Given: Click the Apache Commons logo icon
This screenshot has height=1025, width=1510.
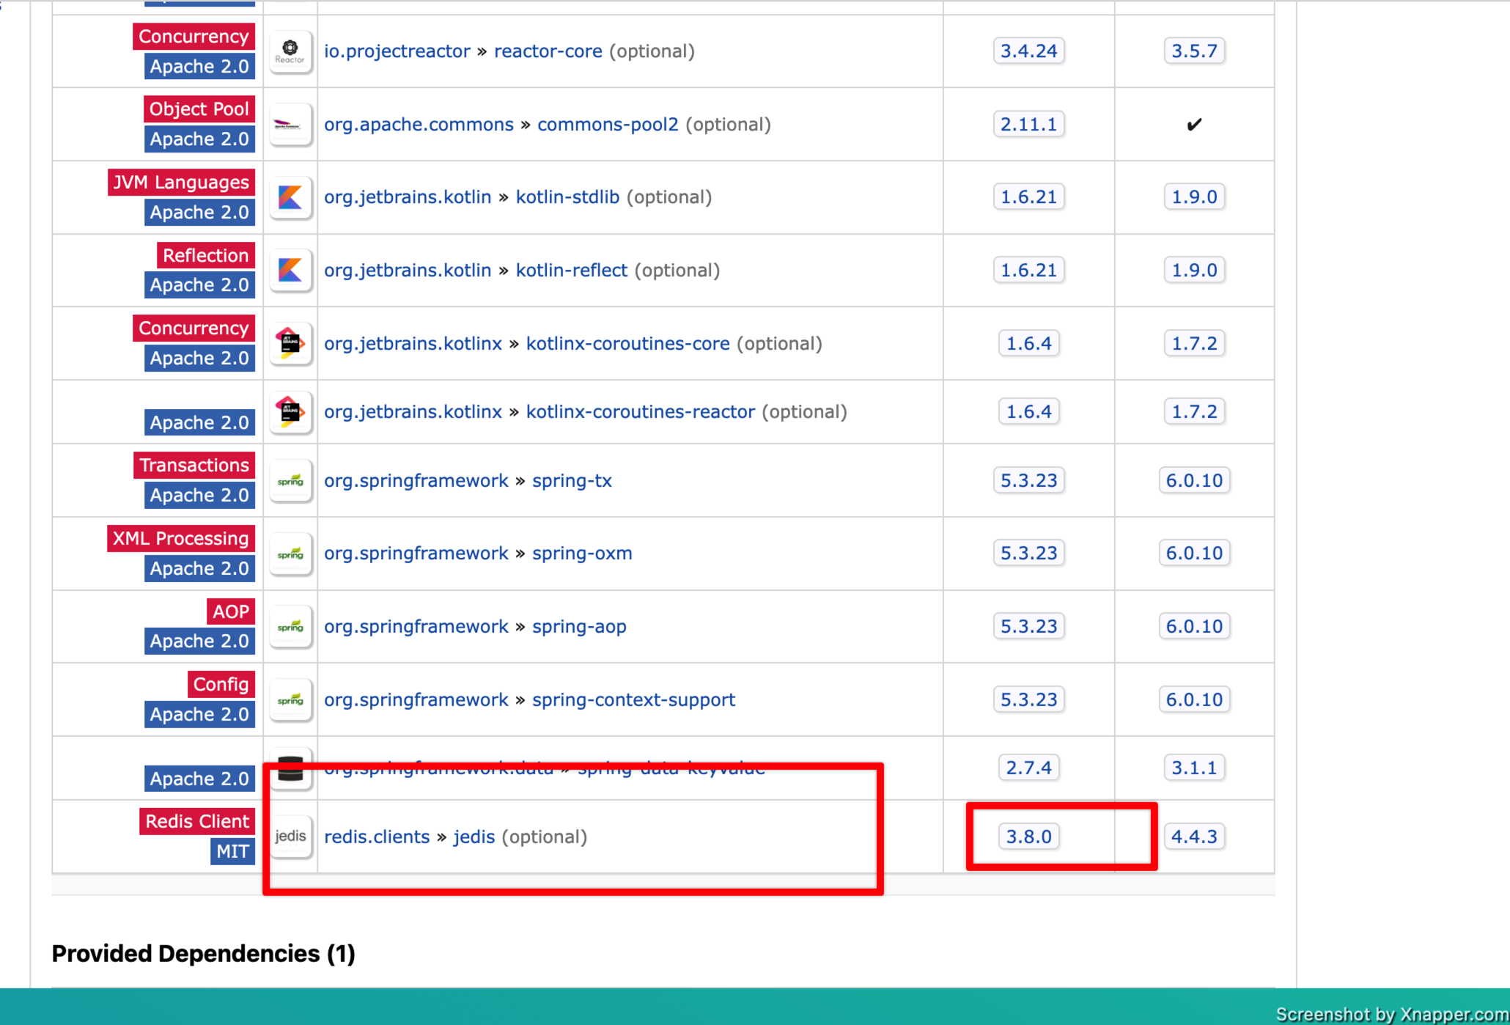Looking at the screenshot, I should pyautogui.click(x=290, y=124).
